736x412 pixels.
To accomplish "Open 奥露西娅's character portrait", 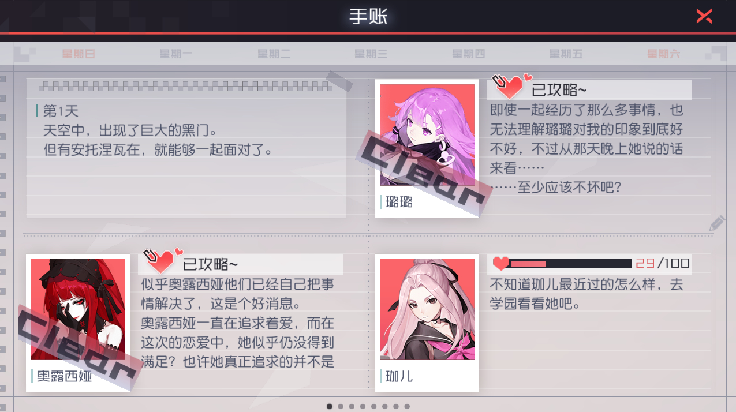I will click(x=78, y=309).
